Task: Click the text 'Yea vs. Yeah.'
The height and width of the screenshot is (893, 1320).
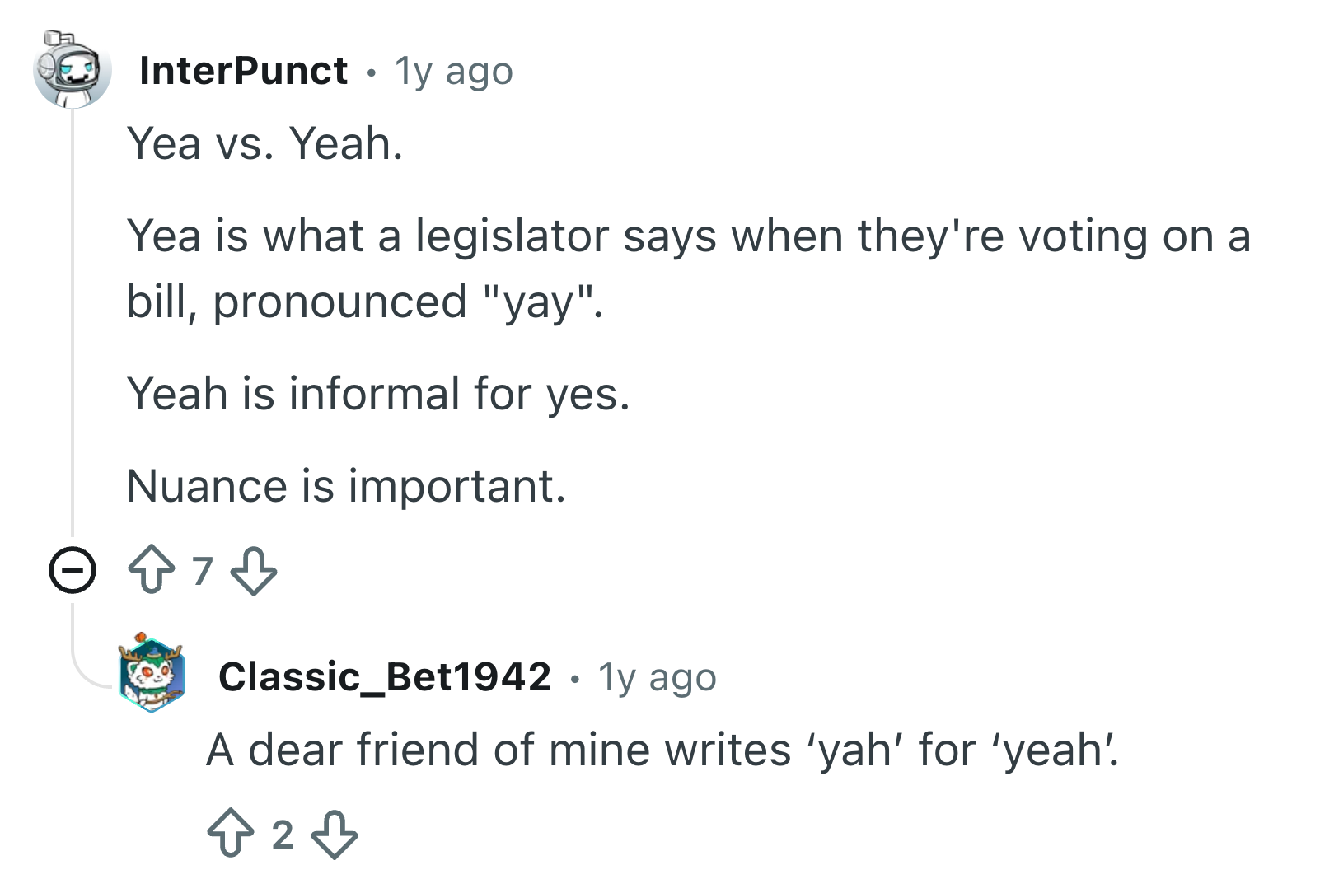Action: 265,144
